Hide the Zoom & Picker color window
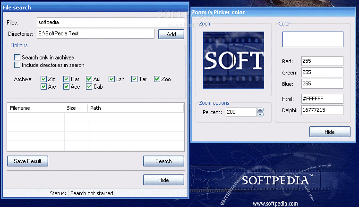The width and height of the screenshot is (359, 207). [x=330, y=132]
